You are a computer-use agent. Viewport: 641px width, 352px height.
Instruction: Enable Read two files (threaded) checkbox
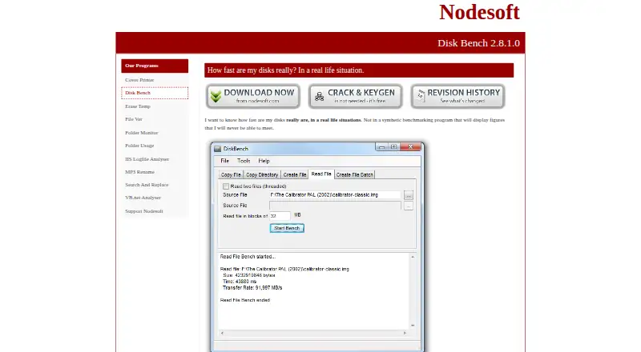click(226, 186)
